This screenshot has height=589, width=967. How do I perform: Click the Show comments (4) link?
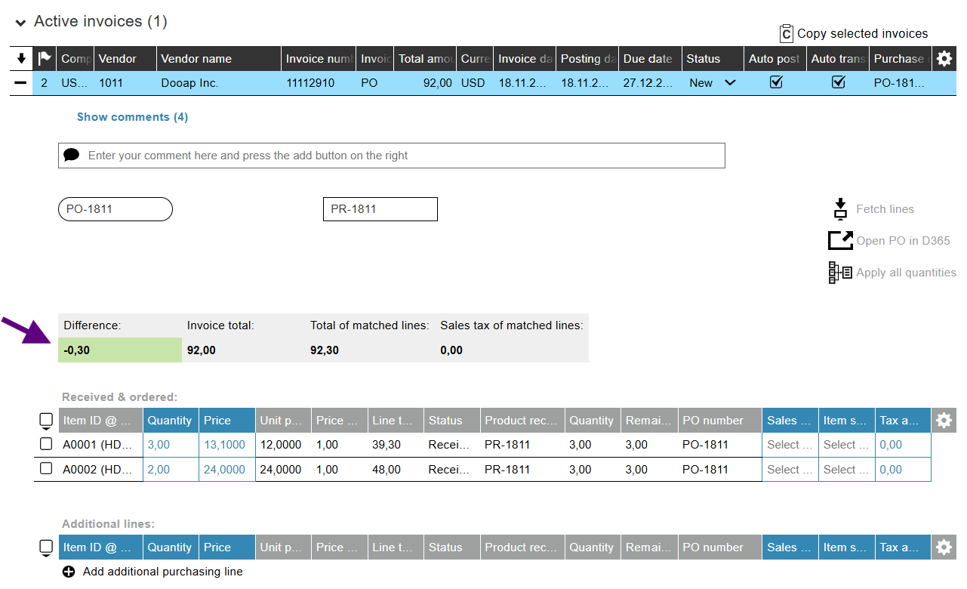pyautogui.click(x=132, y=117)
